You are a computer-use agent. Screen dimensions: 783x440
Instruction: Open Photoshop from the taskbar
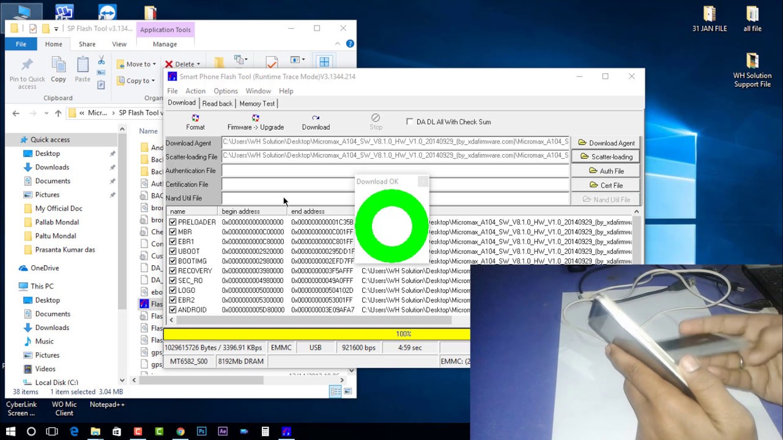[x=201, y=431]
